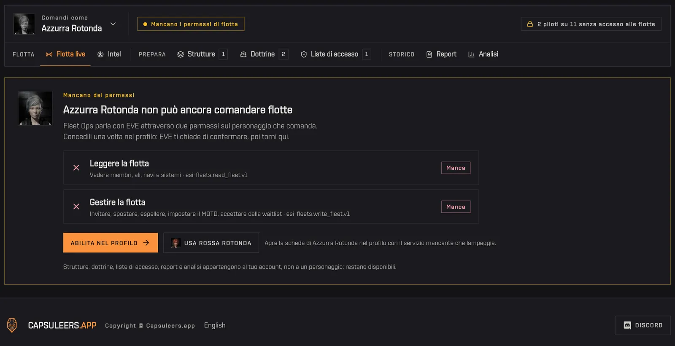This screenshot has height=346, width=675.
Task: Open the Discord button
Action: [x=643, y=325]
